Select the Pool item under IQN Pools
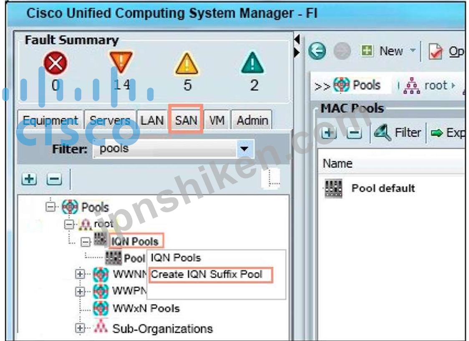 click(134, 258)
